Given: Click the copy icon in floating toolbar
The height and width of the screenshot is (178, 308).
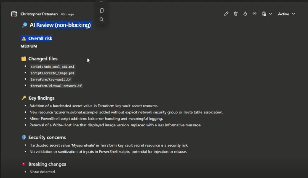Looking at the screenshot, I should [x=102, y=11].
